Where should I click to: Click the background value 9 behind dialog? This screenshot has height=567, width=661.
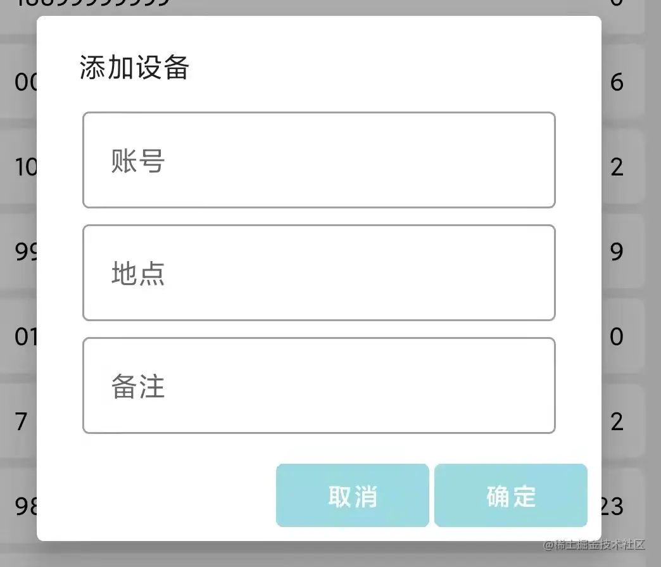point(617,252)
